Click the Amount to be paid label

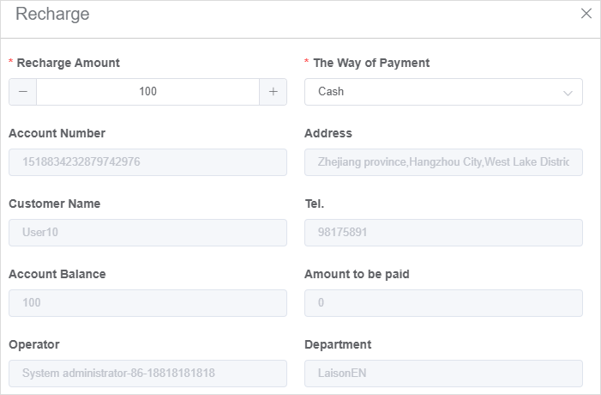[x=357, y=274]
